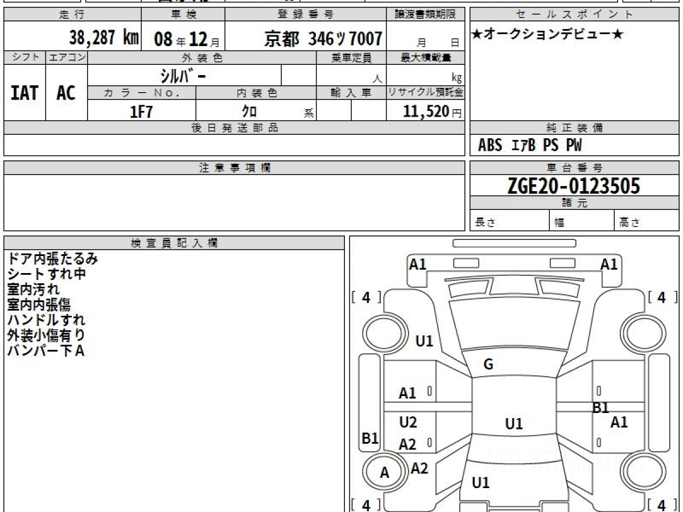Screen dimensions: 683x512
Task: Select inspector note 外装小傷有り
Action: click(x=47, y=336)
